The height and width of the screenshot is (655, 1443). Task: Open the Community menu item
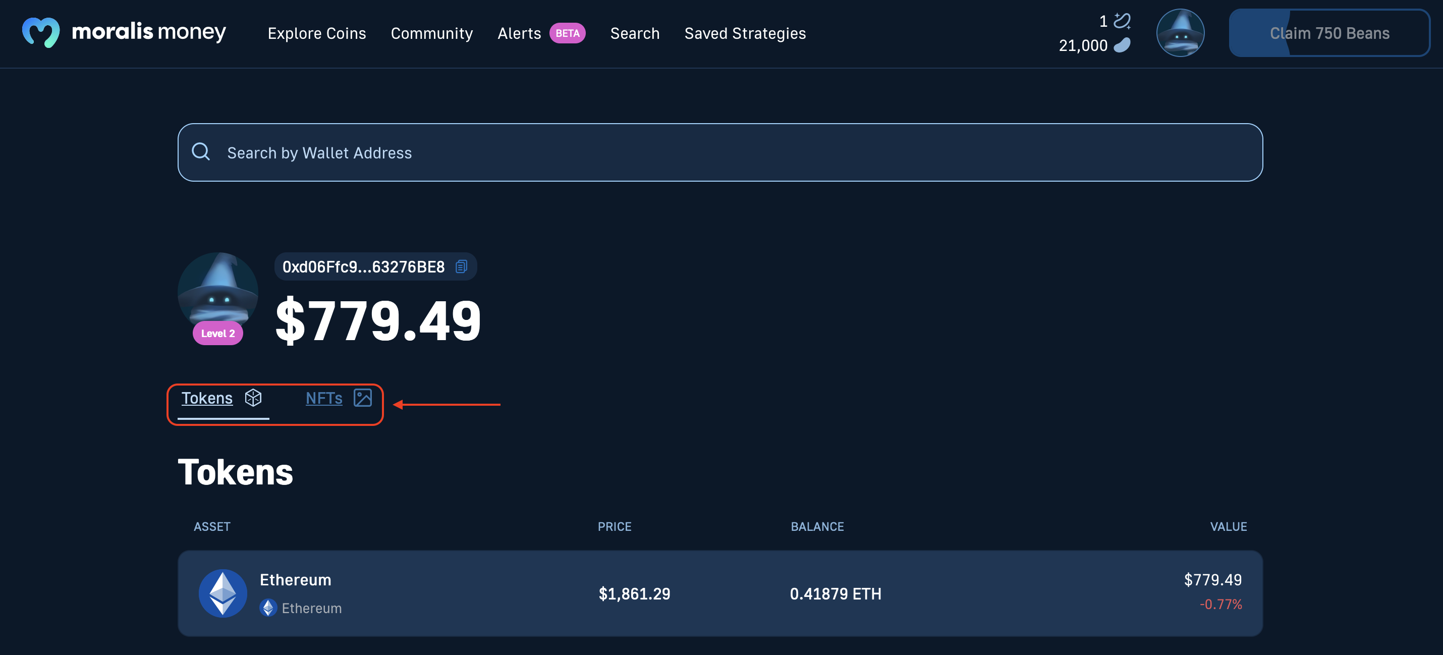coord(431,32)
